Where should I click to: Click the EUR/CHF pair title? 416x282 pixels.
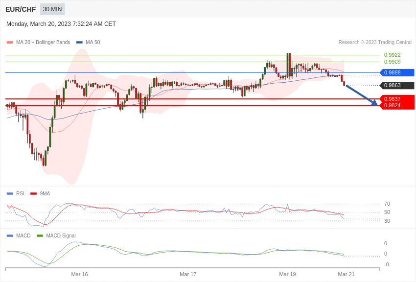point(21,9)
